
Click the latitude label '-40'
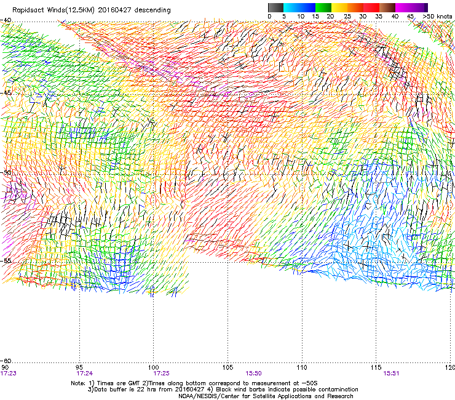[6, 20]
